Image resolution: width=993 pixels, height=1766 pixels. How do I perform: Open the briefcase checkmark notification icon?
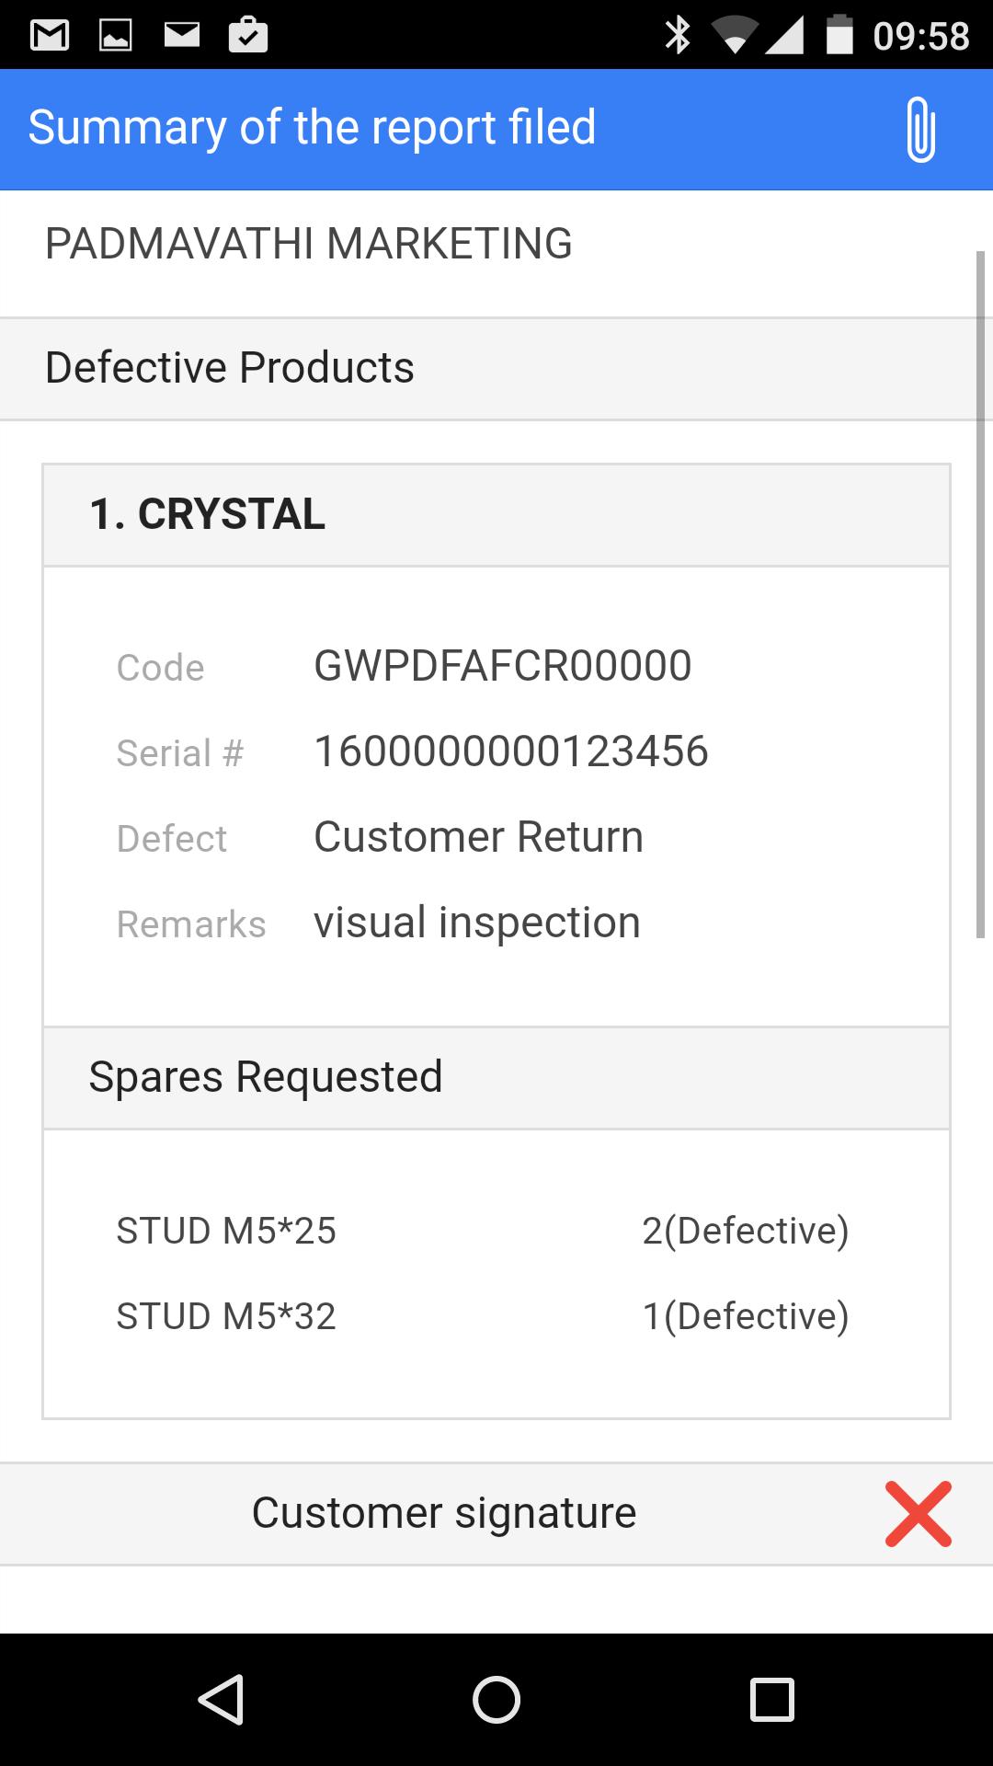248,35
